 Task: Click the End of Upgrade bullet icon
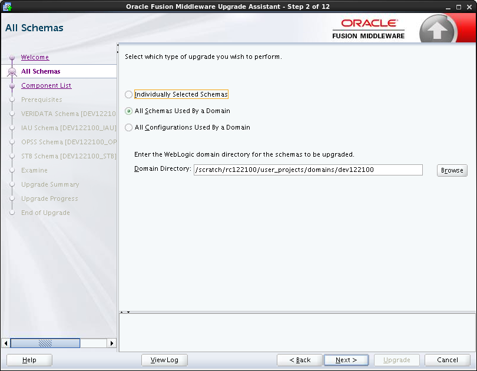(x=12, y=213)
